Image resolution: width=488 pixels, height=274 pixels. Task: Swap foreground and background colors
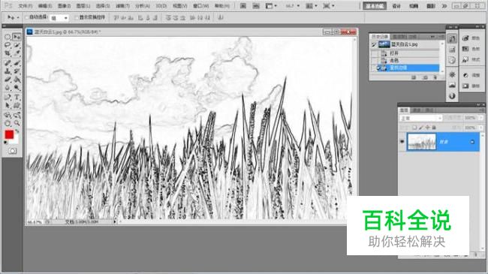[17, 131]
